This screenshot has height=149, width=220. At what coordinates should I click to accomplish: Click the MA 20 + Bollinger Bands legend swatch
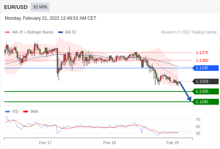[x=7, y=32]
